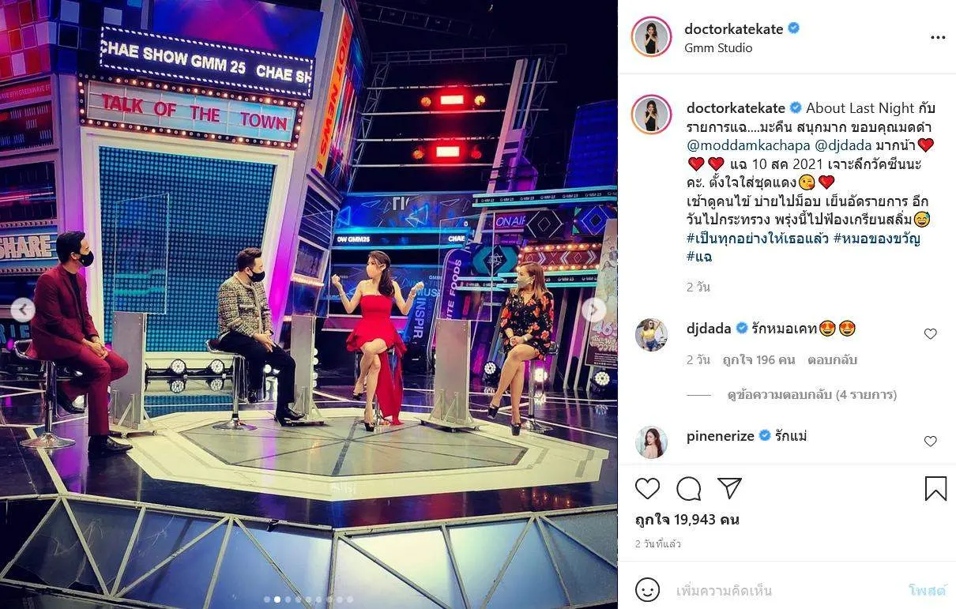Go to the previous photo arrow
The width and height of the screenshot is (956, 609).
click(x=22, y=310)
